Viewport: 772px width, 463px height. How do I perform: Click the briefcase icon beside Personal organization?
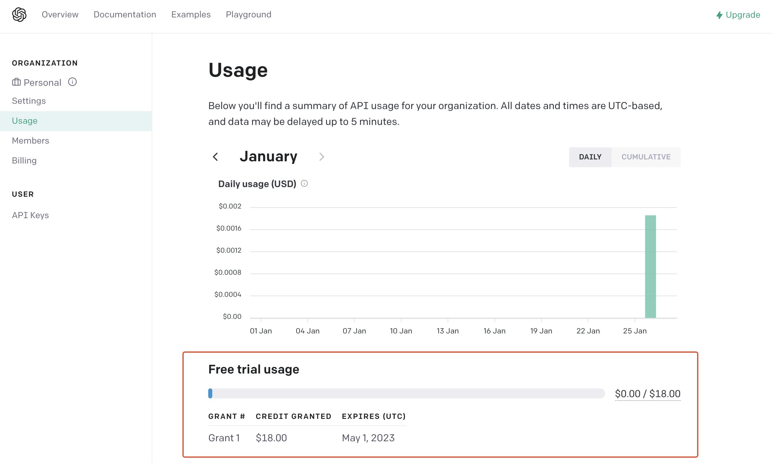[x=16, y=82]
